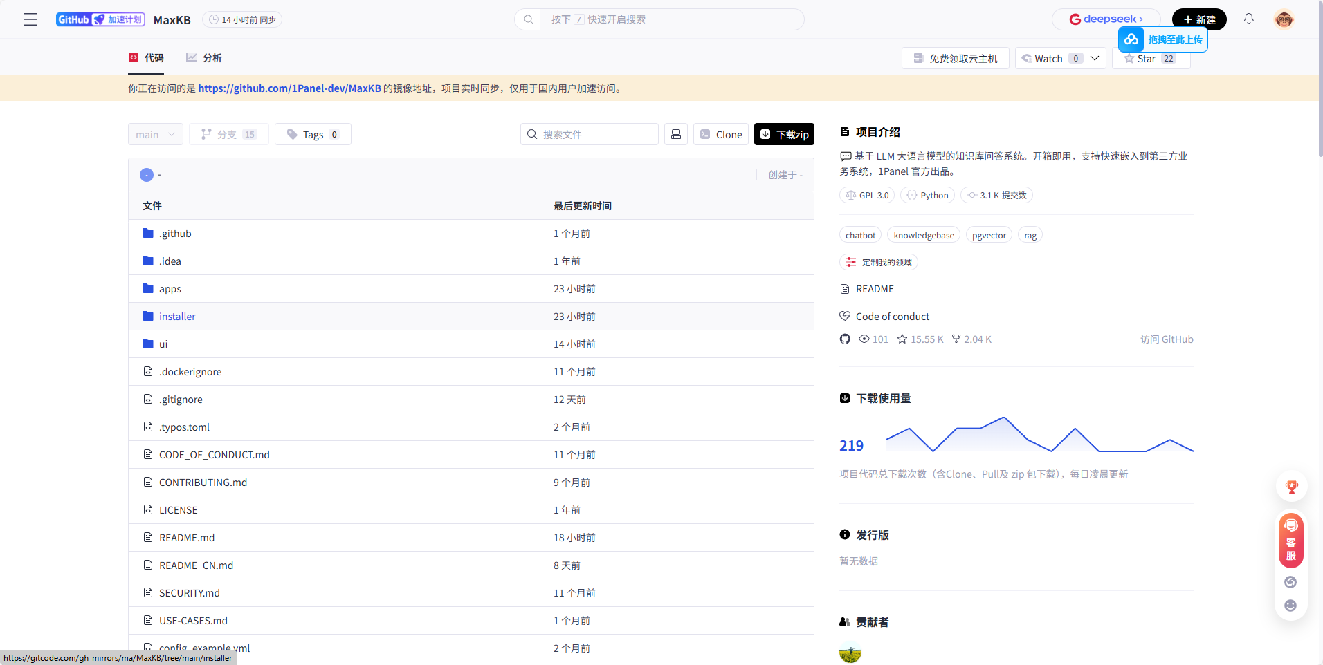Click the smiley feedback icon in floating bar
This screenshot has height=665, width=1323.
[x=1290, y=606]
